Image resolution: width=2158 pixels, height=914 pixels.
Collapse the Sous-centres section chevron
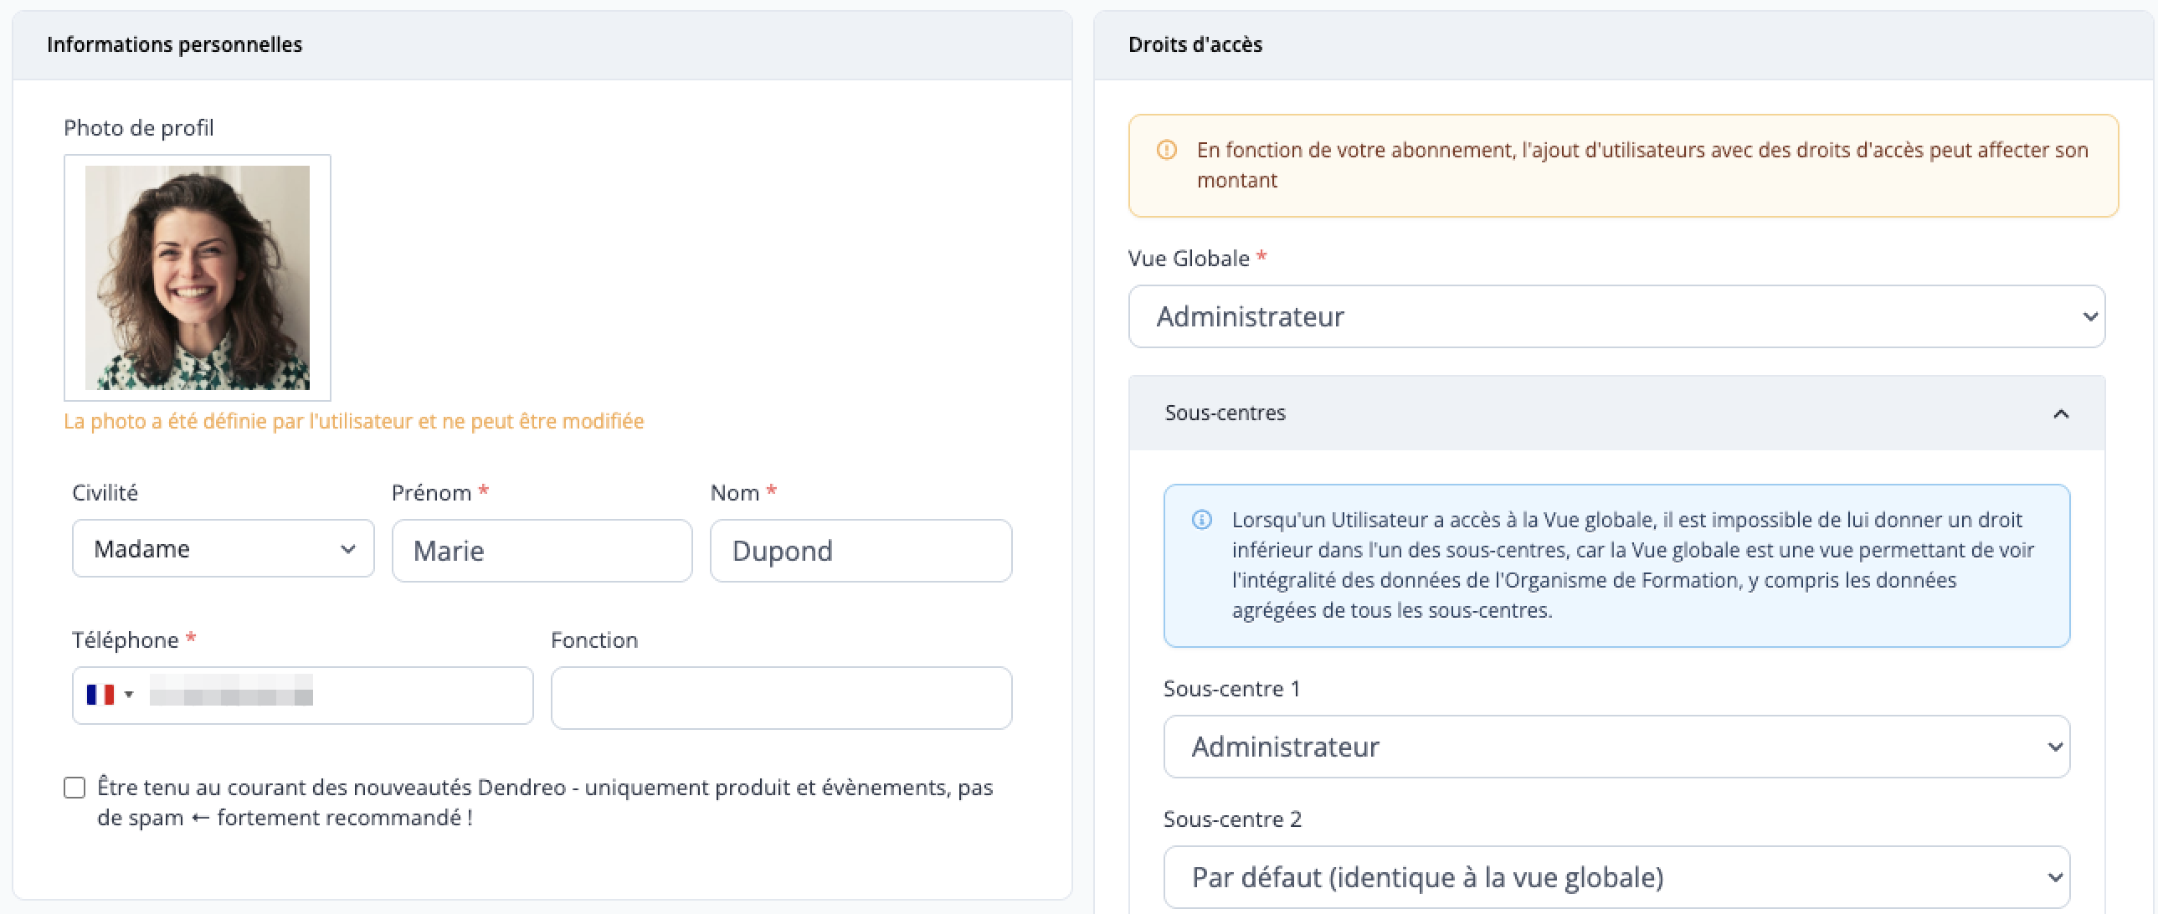[2061, 413]
